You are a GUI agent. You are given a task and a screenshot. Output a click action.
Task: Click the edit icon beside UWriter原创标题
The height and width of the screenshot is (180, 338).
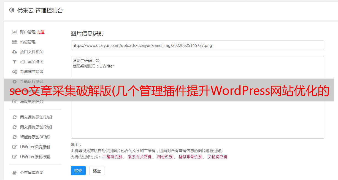15,157
